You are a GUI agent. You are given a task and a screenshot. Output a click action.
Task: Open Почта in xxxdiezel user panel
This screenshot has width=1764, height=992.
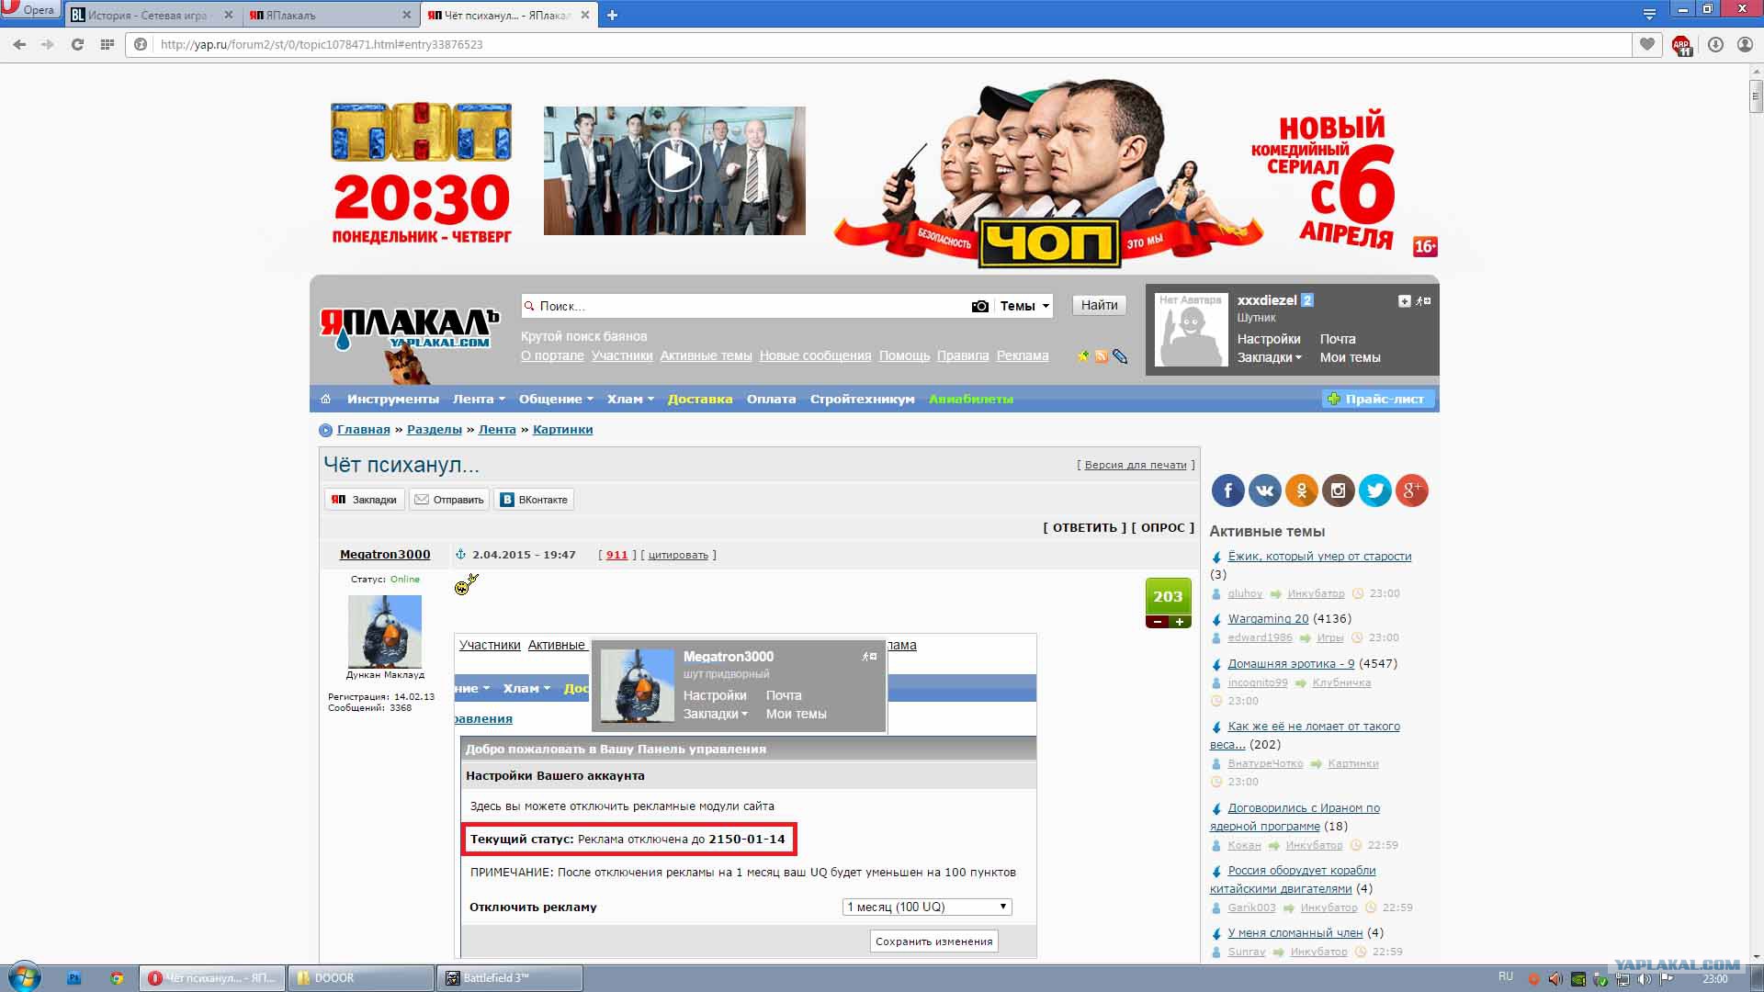click(x=1338, y=340)
